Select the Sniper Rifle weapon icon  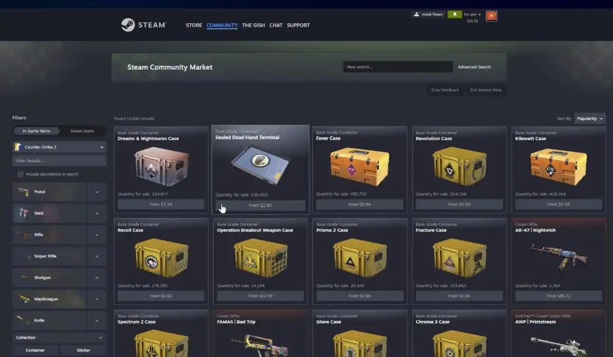(x=23, y=256)
